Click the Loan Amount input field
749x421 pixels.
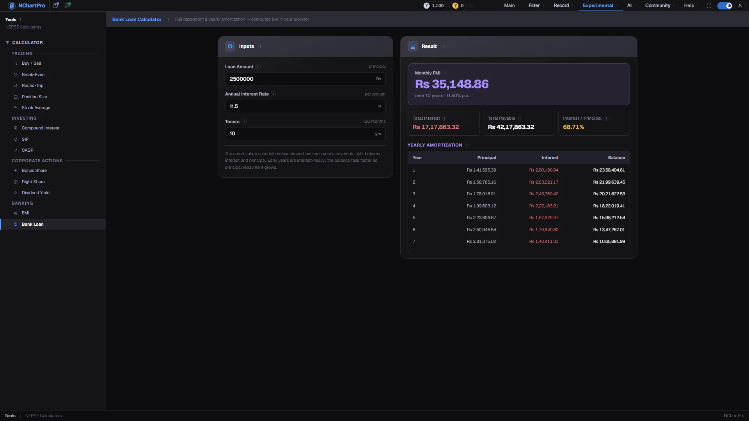pyautogui.click(x=305, y=79)
